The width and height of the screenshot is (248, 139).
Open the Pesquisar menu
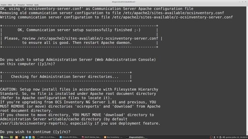coord(21,5)
